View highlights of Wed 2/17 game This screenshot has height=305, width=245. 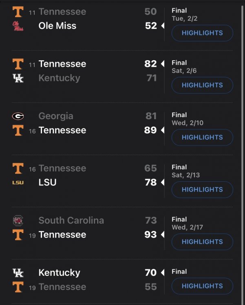[x=202, y=242]
